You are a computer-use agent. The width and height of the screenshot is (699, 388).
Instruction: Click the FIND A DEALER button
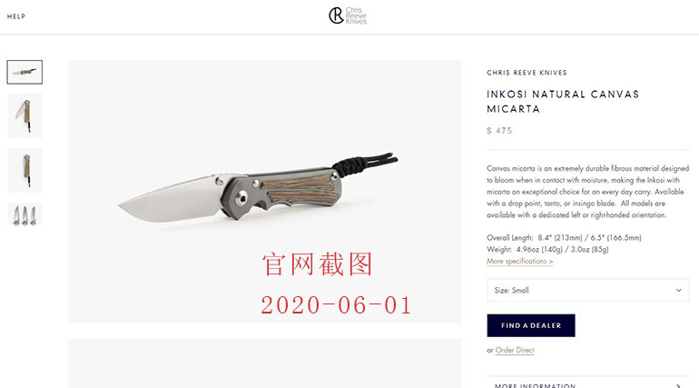point(531,325)
